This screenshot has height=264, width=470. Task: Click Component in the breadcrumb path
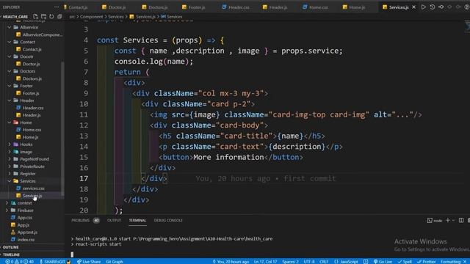pos(91,17)
